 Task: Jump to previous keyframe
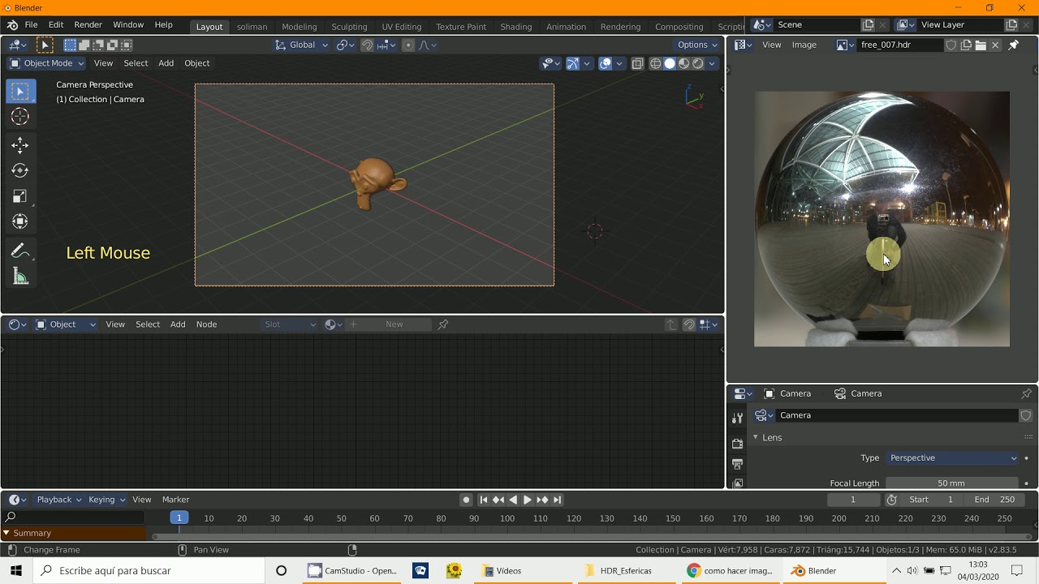pyautogui.click(x=498, y=500)
